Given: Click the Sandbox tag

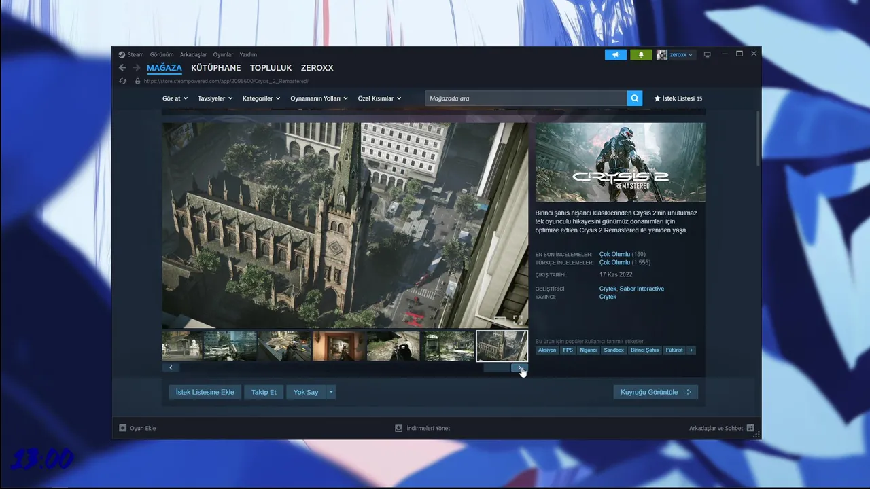Looking at the screenshot, I should 614,350.
